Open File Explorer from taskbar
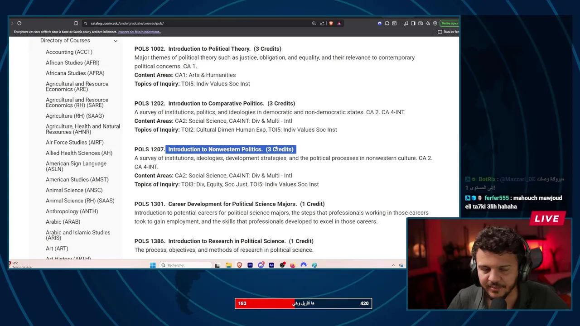The height and width of the screenshot is (326, 580). click(229, 265)
